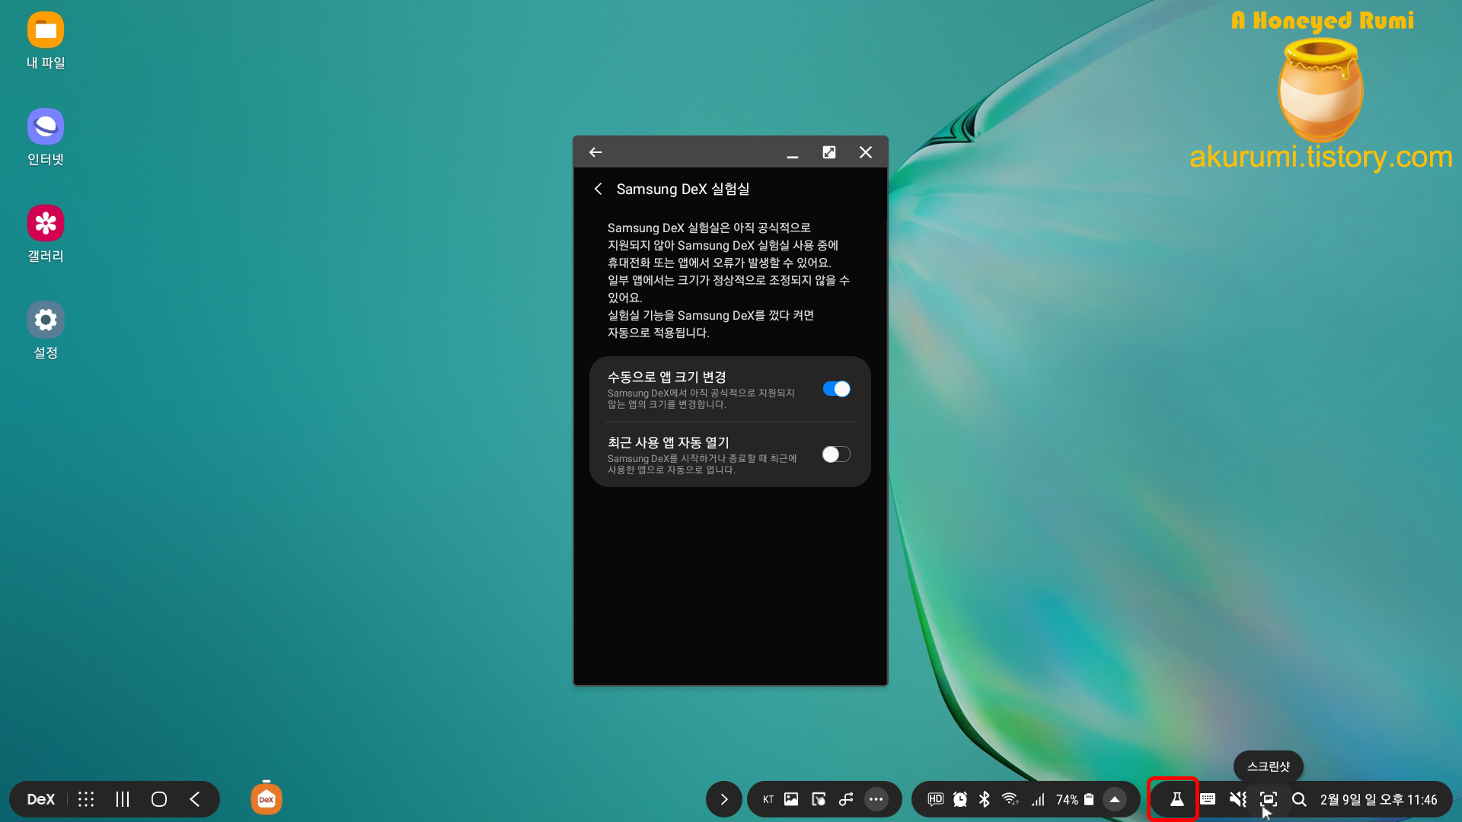
Task: Click the recents three-bar button
Action: (x=123, y=799)
